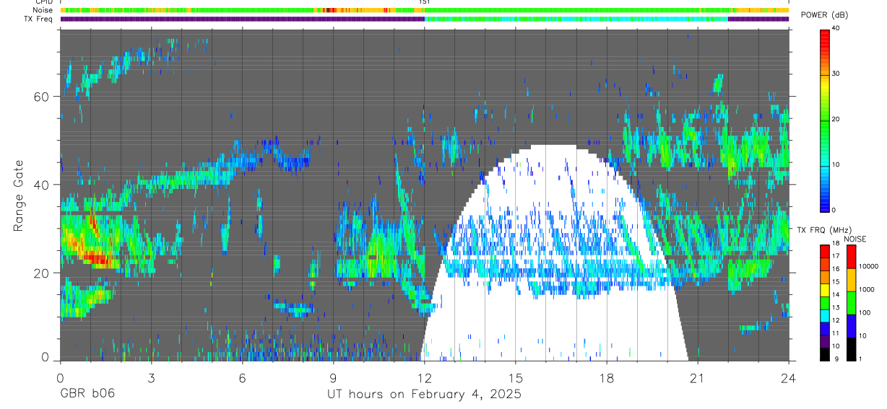Select the 12 UT hour tick label
The height and width of the screenshot is (409, 887).
point(424,378)
